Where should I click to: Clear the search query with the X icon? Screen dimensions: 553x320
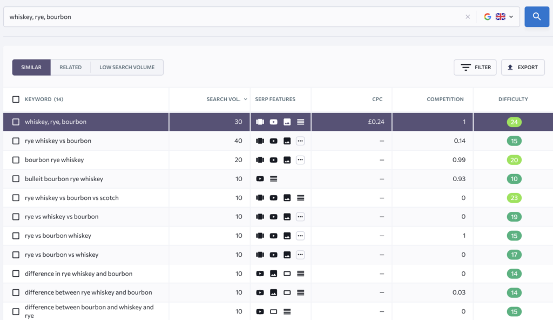[x=468, y=17]
